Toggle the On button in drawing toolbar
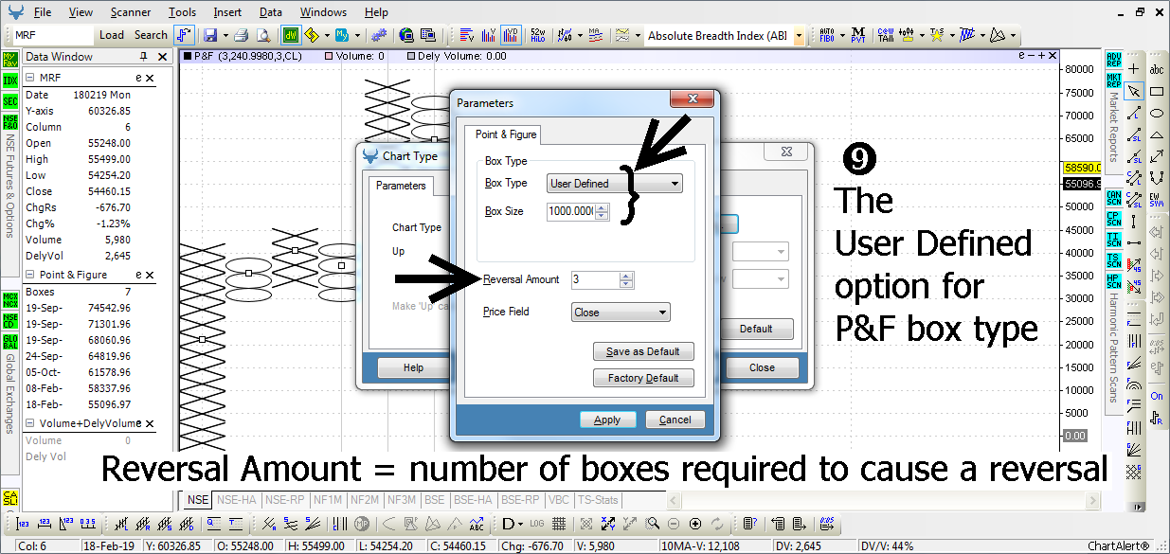Viewport: 1170px width, 554px height. click(x=1157, y=396)
